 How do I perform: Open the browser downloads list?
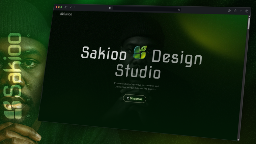(x=229, y=11)
